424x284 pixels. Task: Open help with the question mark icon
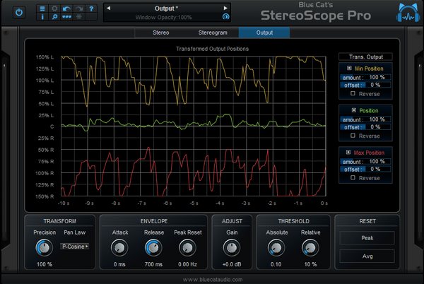(91, 8)
